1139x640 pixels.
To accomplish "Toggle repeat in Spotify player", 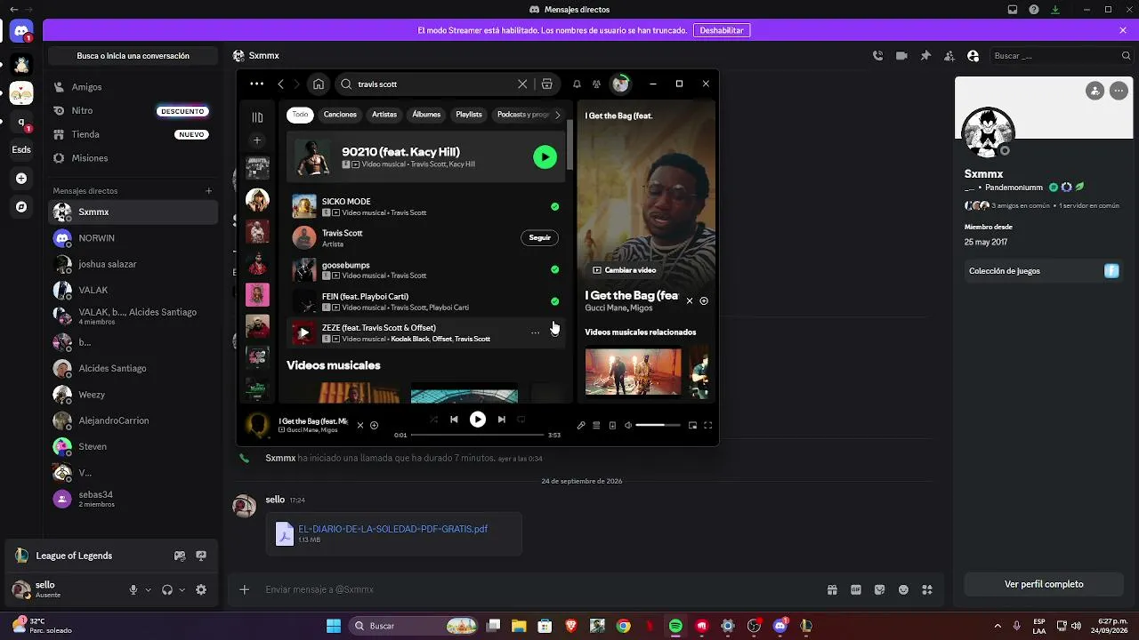I will [521, 420].
